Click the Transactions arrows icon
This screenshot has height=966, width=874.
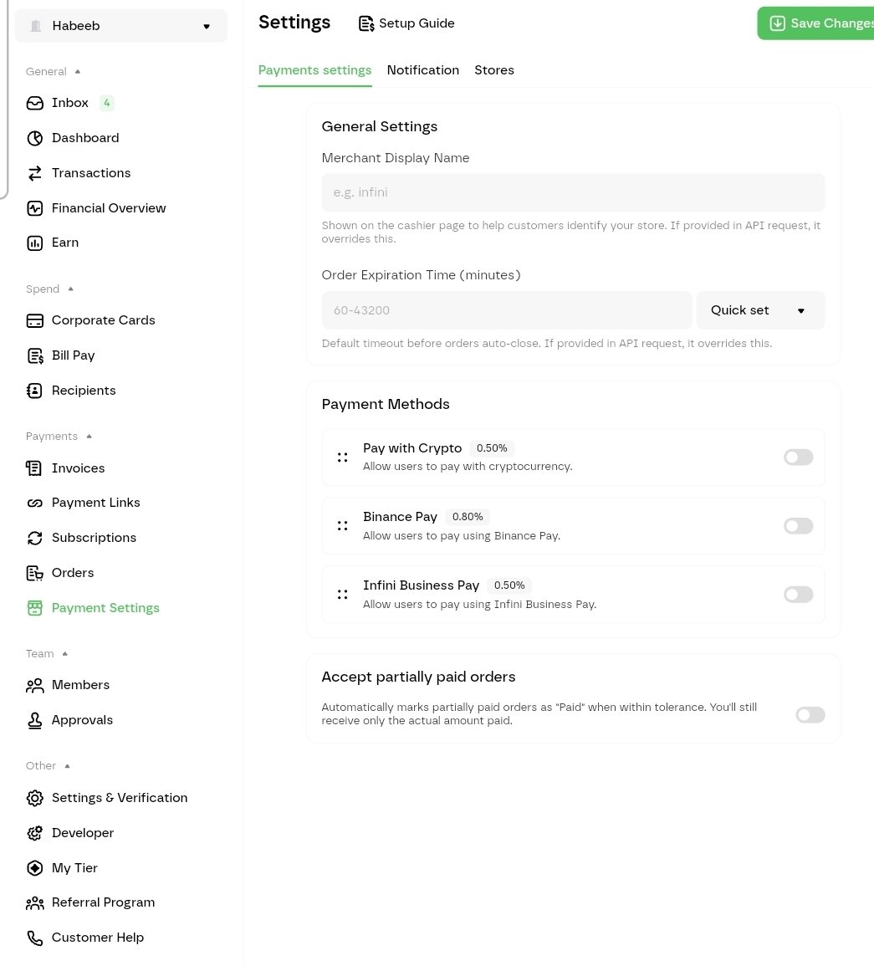(x=35, y=173)
